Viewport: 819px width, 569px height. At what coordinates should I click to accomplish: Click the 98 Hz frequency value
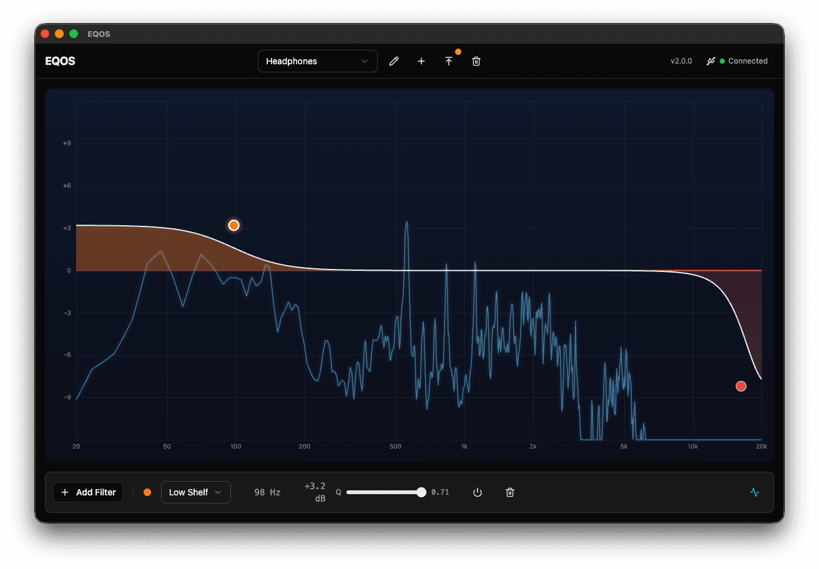pyautogui.click(x=267, y=492)
